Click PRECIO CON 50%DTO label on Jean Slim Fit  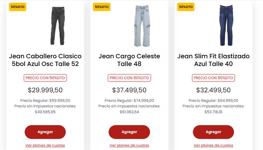click(213, 78)
